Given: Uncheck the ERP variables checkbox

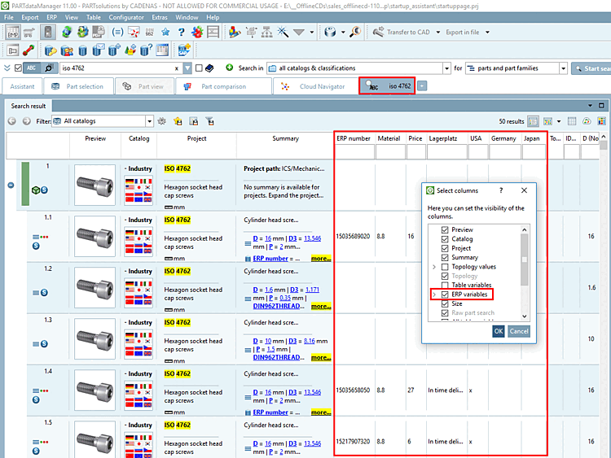Looking at the screenshot, I should (445, 294).
